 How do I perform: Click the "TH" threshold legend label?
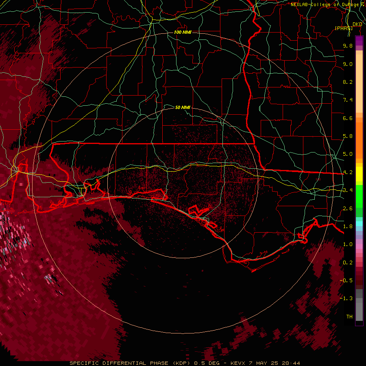tap(349, 317)
